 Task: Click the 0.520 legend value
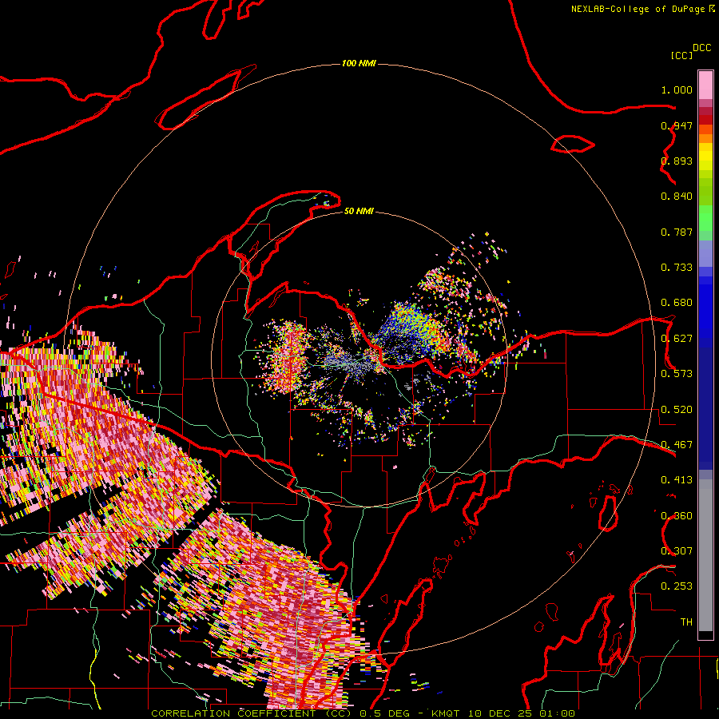(677, 410)
